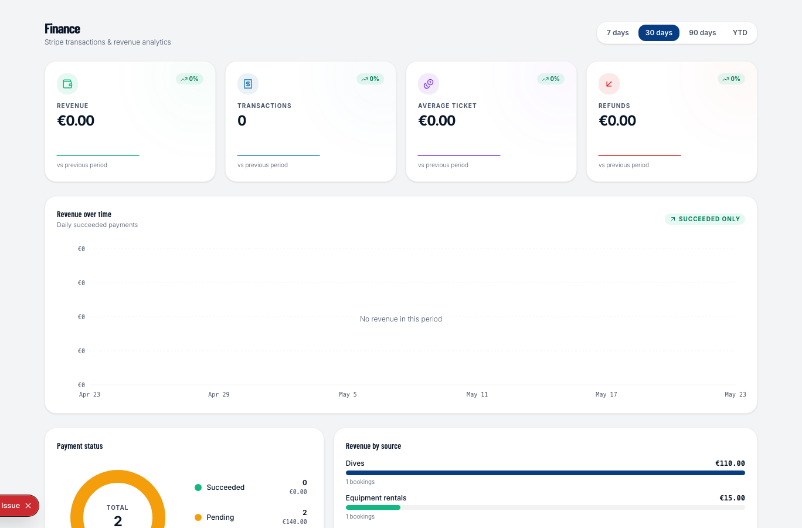Image resolution: width=802 pixels, height=528 pixels.
Task: Click the 'May 5' axis label
Action: [348, 395]
